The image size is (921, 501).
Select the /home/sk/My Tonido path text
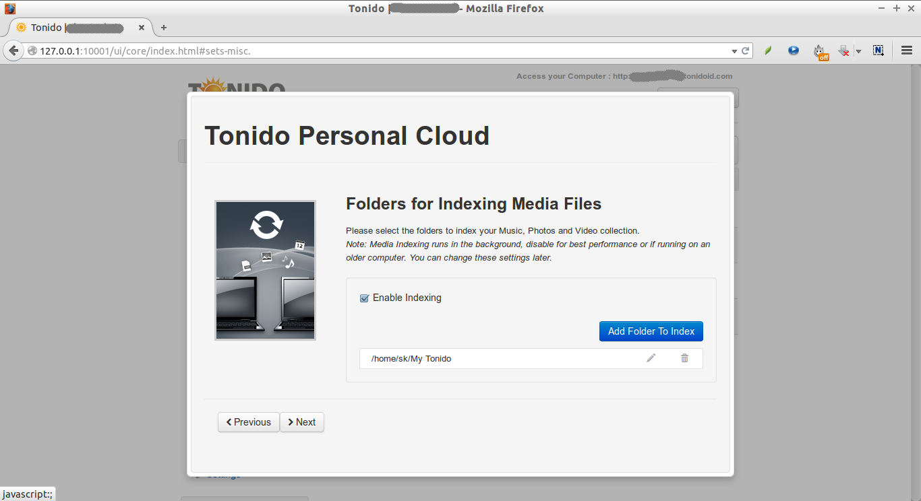(x=411, y=359)
